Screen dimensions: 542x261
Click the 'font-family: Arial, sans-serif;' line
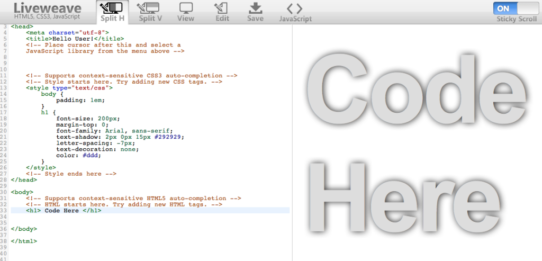(x=114, y=131)
